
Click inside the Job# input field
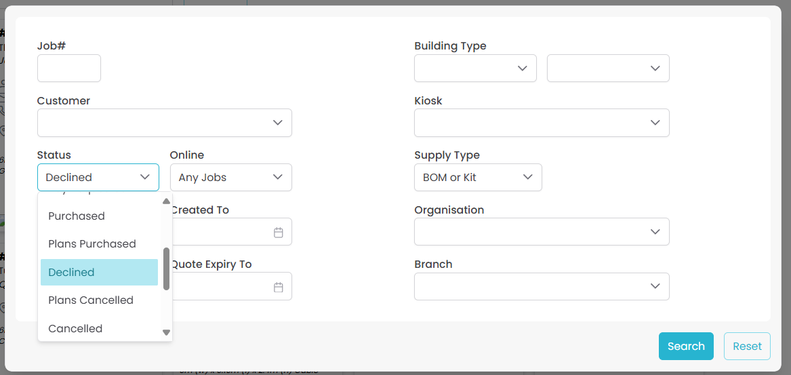[69, 68]
